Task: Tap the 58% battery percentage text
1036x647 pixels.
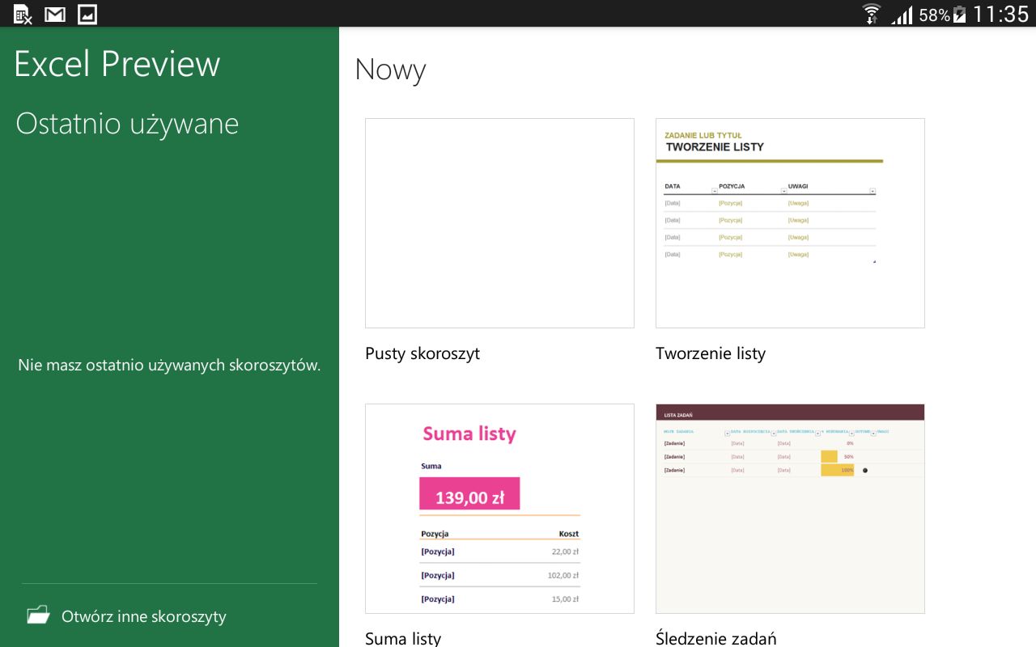Action: tap(935, 15)
